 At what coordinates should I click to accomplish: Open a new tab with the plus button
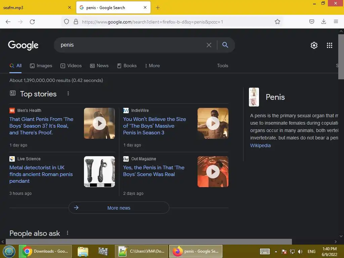point(158,8)
